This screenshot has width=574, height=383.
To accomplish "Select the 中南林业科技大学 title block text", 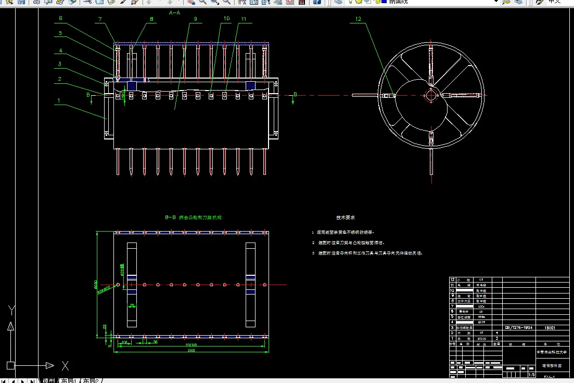I will pos(552,352).
